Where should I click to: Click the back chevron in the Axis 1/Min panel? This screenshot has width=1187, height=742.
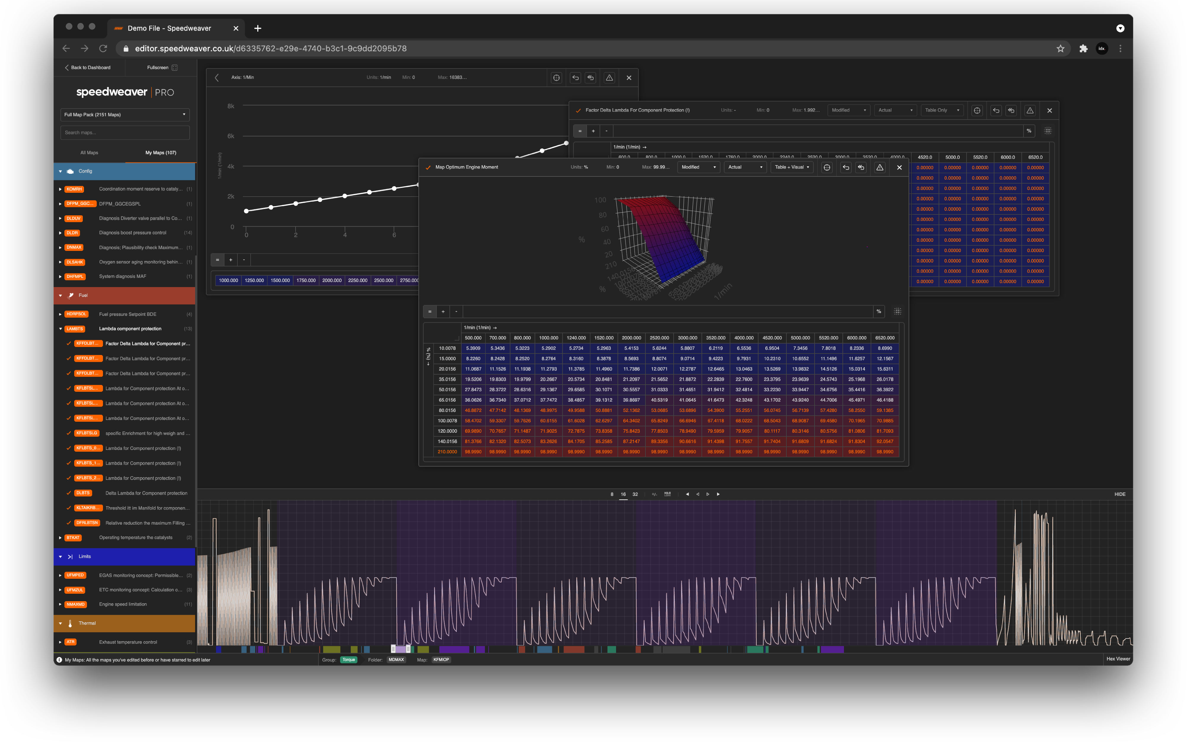pyautogui.click(x=217, y=77)
